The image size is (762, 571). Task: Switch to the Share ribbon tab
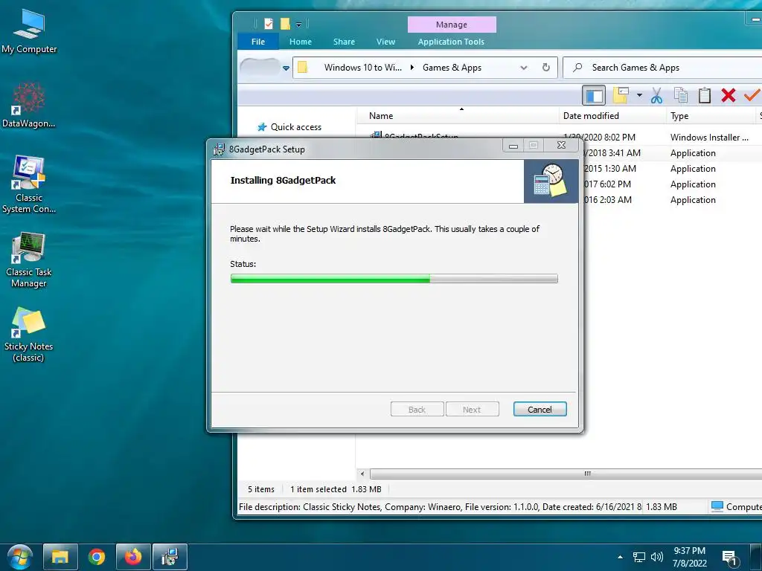click(344, 42)
